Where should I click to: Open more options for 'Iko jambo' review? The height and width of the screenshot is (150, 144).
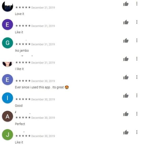pos(137,40)
